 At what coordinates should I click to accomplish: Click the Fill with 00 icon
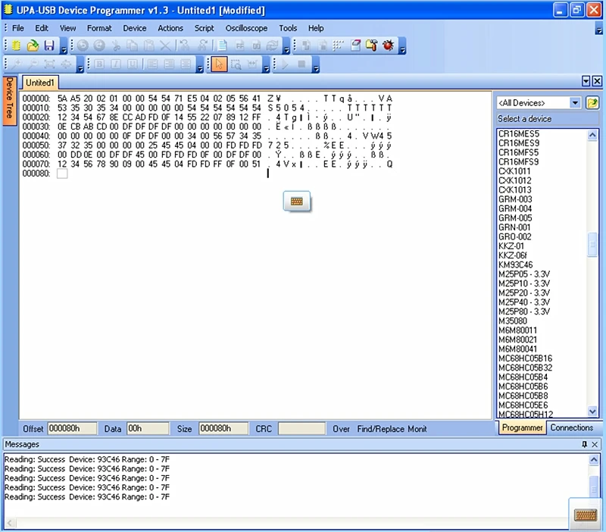[x=256, y=45]
